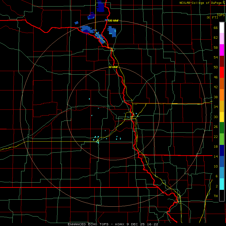Pick the cyan legend swatch
The width and height of the screenshot is (226, 226).
pyautogui.click(x=222, y=184)
